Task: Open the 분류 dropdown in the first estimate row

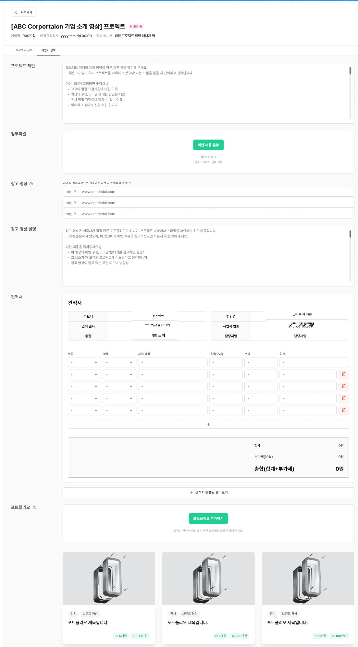Action: pyautogui.click(x=84, y=362)
